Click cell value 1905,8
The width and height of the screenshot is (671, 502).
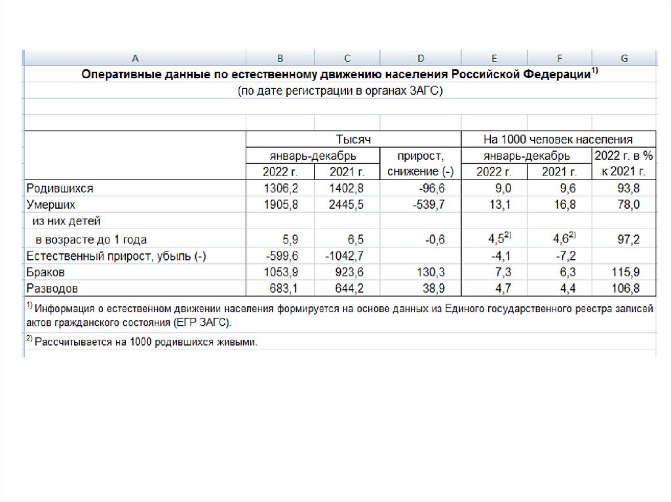(280, 204)
